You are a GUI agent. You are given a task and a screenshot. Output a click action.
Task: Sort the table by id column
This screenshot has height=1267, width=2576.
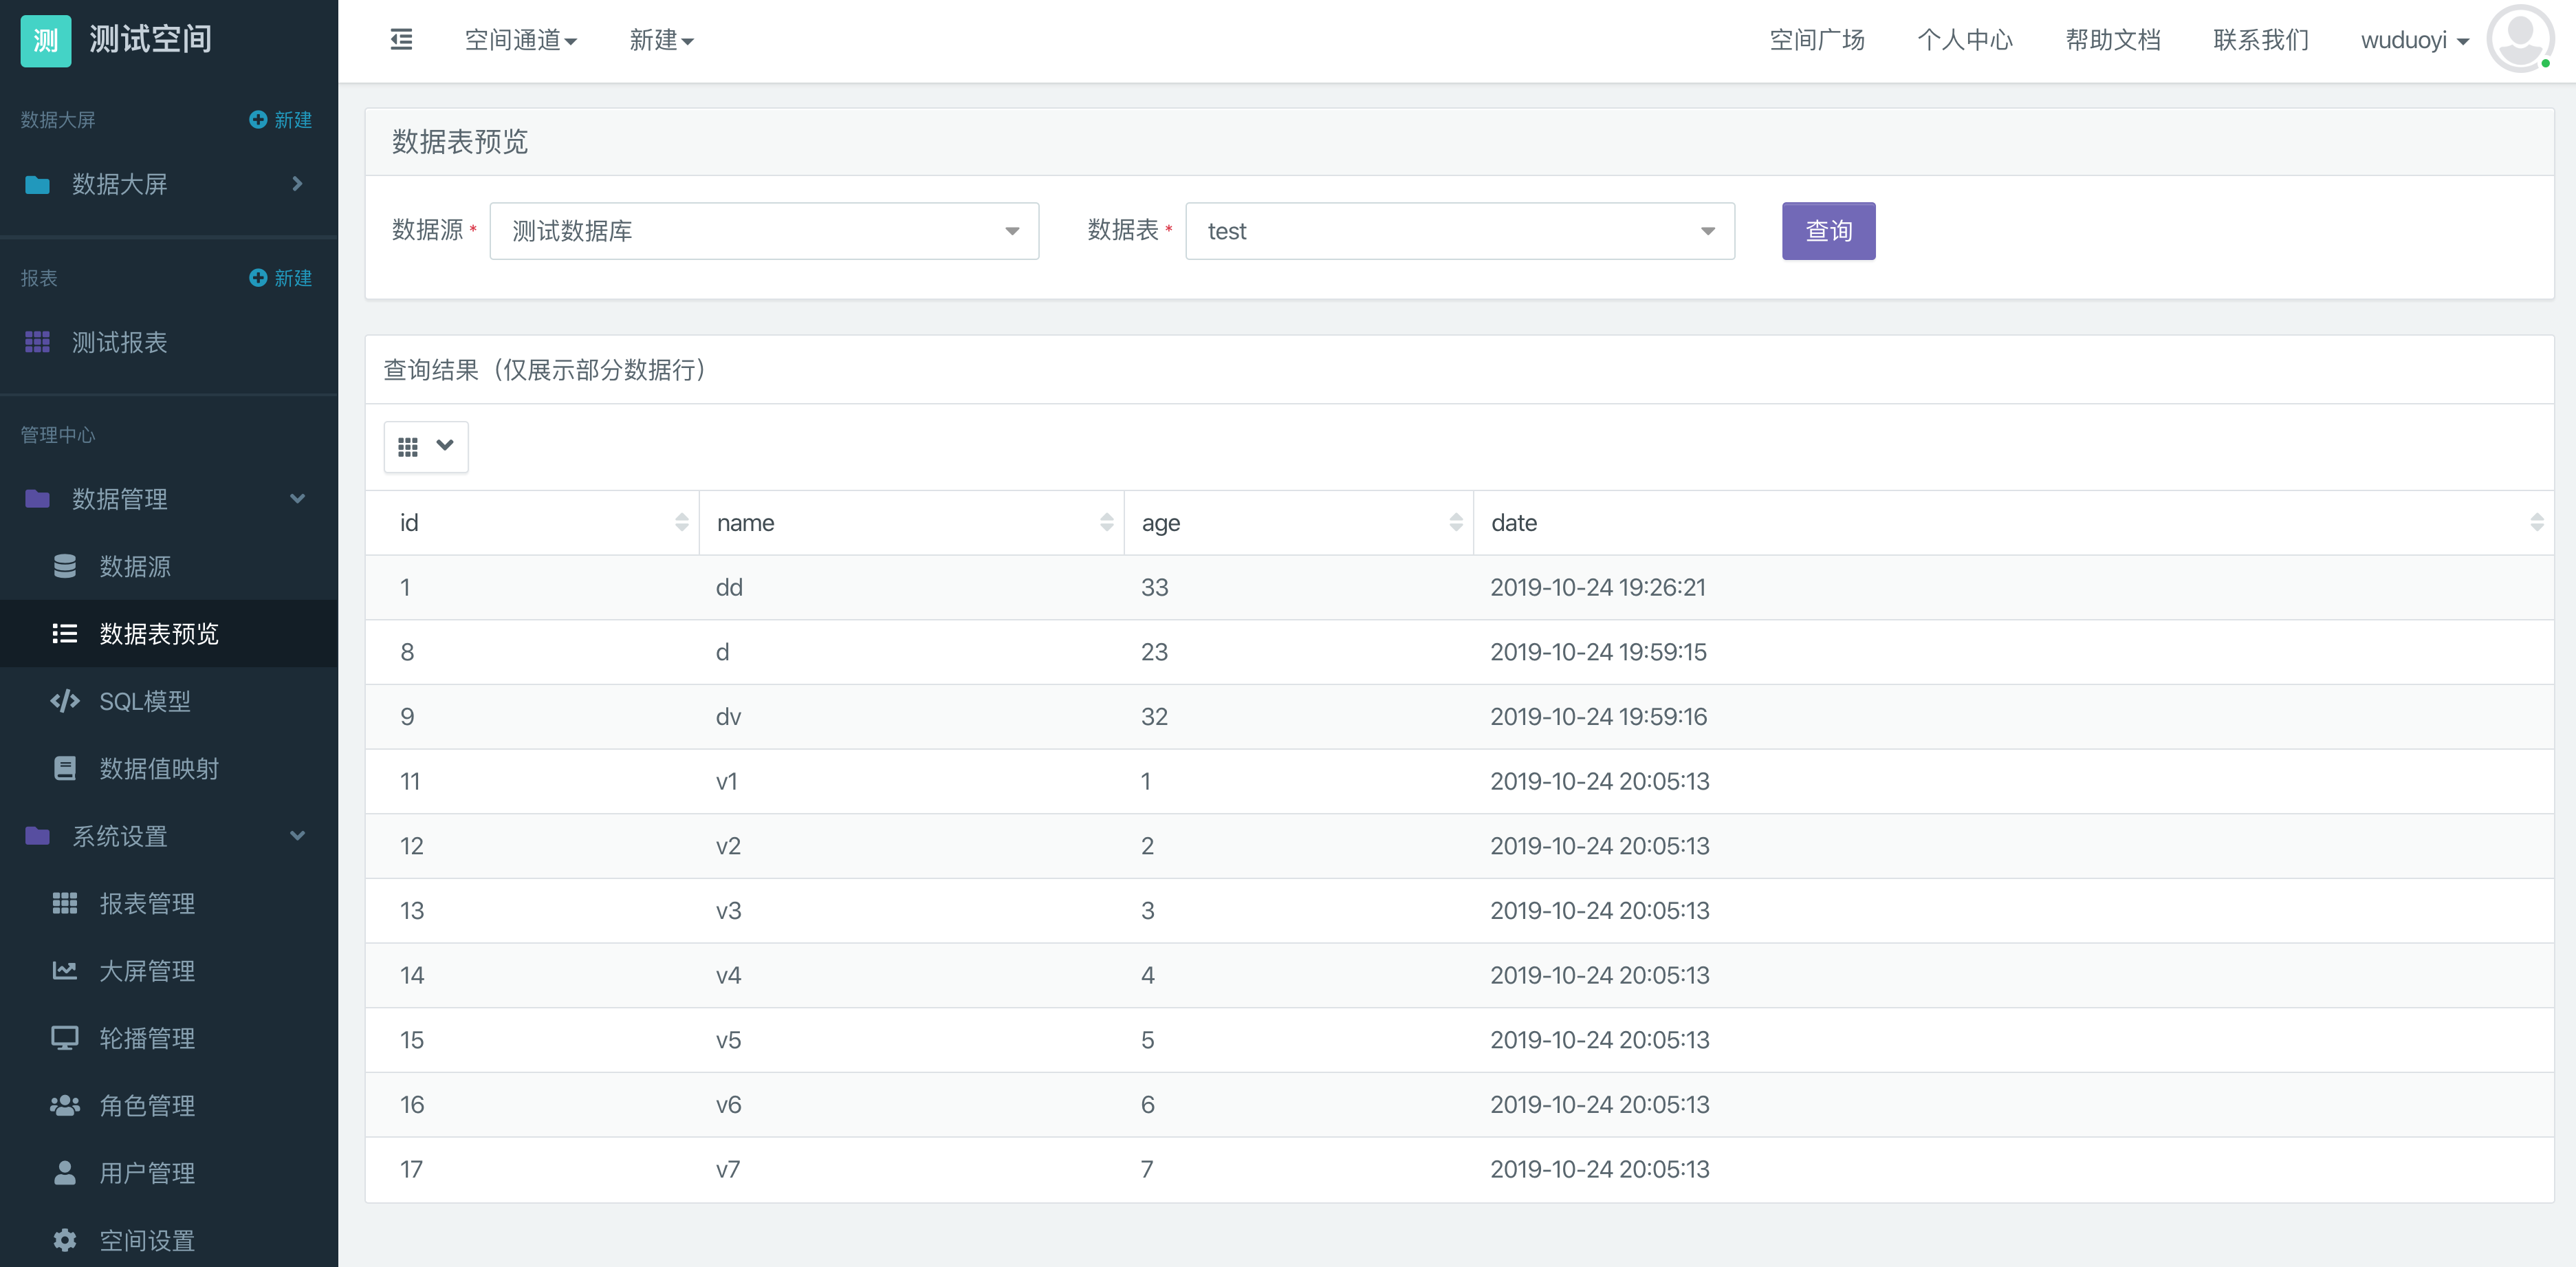(682, 522)
